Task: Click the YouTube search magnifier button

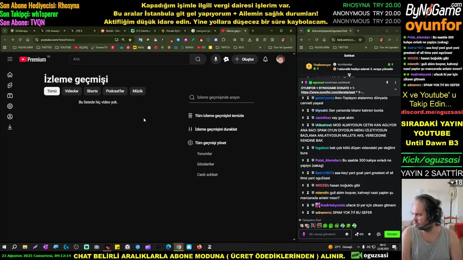Action: tap(198, 59)
